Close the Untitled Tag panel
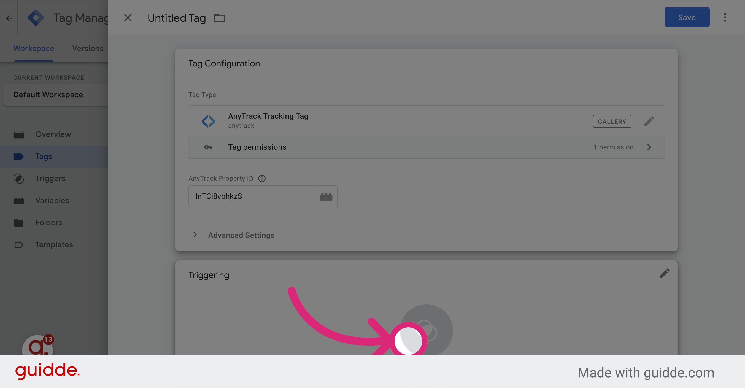745x388 pixels. click(128, 18)
